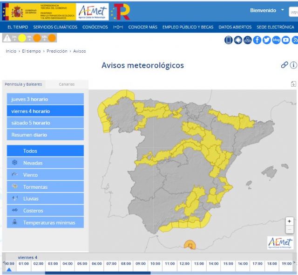Open the information icon beside title

(293, 65)
